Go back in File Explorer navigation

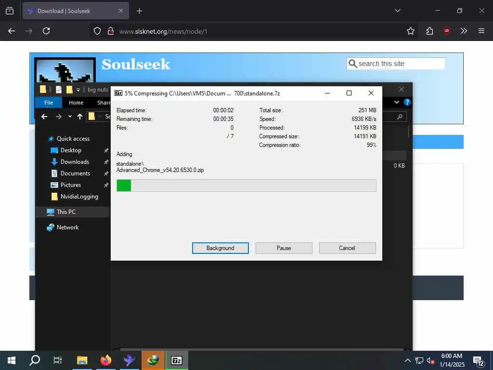pos(44,117)
